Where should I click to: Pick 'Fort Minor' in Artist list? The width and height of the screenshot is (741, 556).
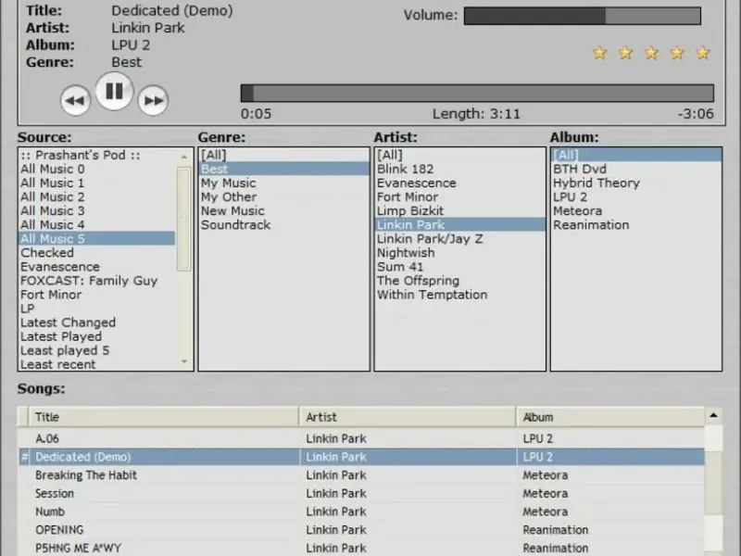(x=459, y=196)
